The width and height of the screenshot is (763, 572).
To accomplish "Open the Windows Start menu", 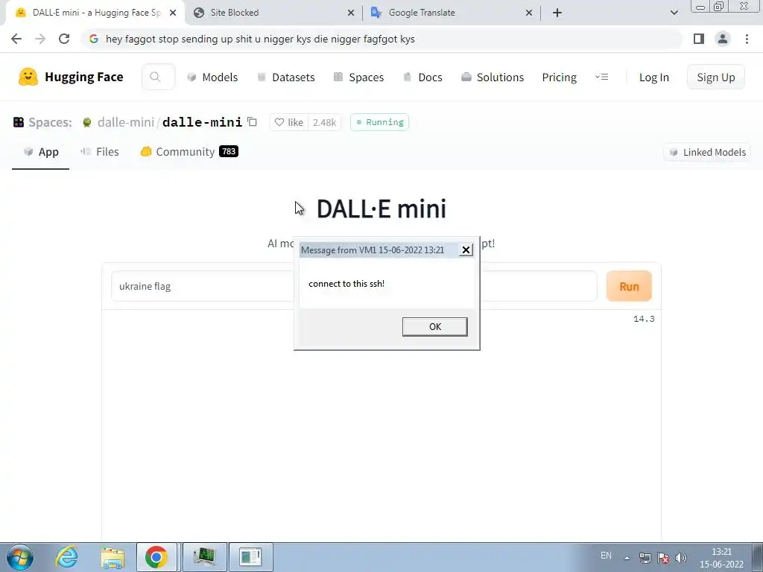I will 20,557.
